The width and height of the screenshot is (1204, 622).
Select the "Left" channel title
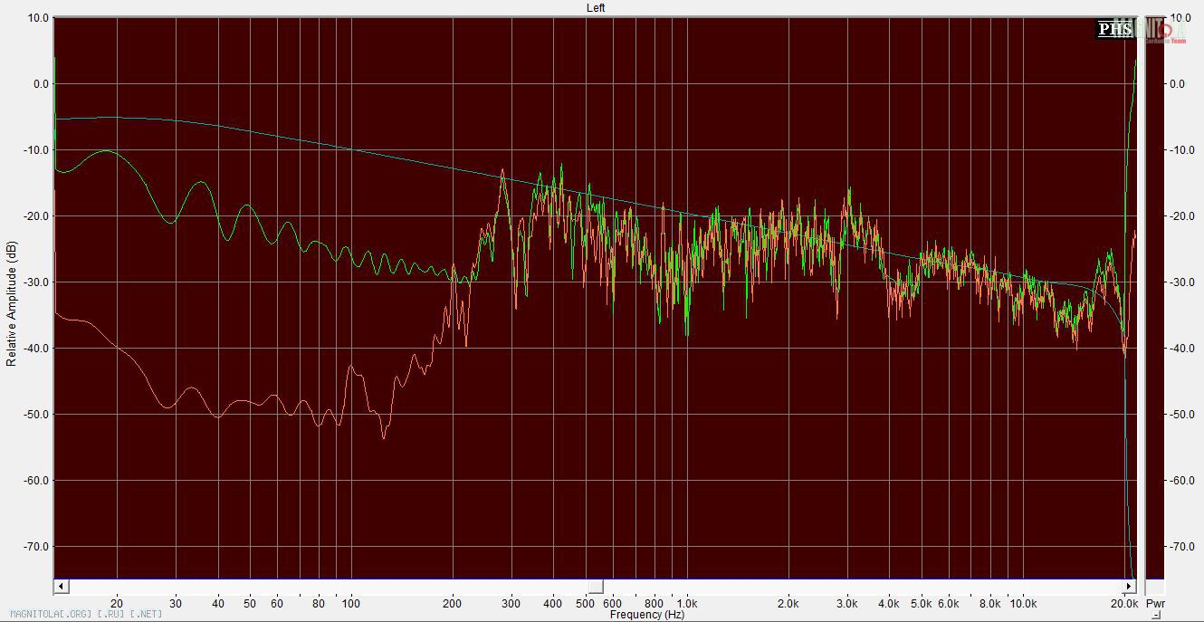[596, 7]
